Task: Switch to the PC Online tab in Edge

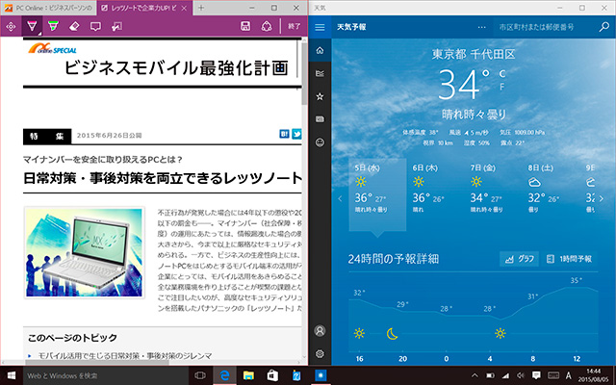Action: (48, 8)
